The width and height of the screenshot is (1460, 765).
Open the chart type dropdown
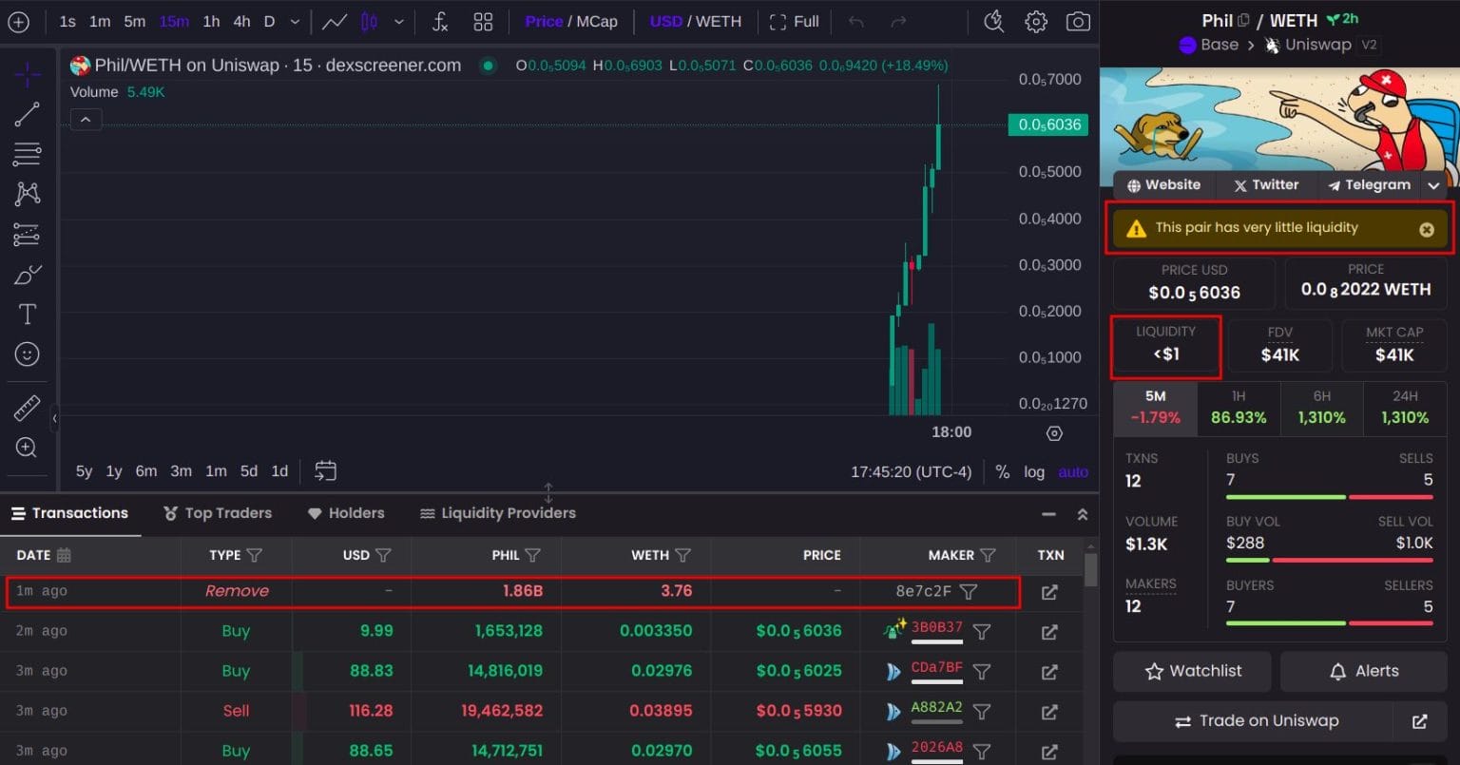pos(398,21)
